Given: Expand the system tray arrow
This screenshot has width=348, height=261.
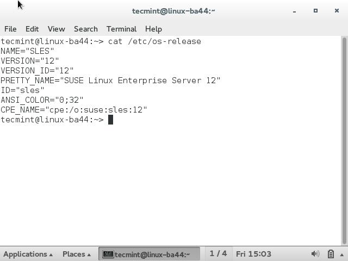Looking at the screenshot, I should point(341,254).
